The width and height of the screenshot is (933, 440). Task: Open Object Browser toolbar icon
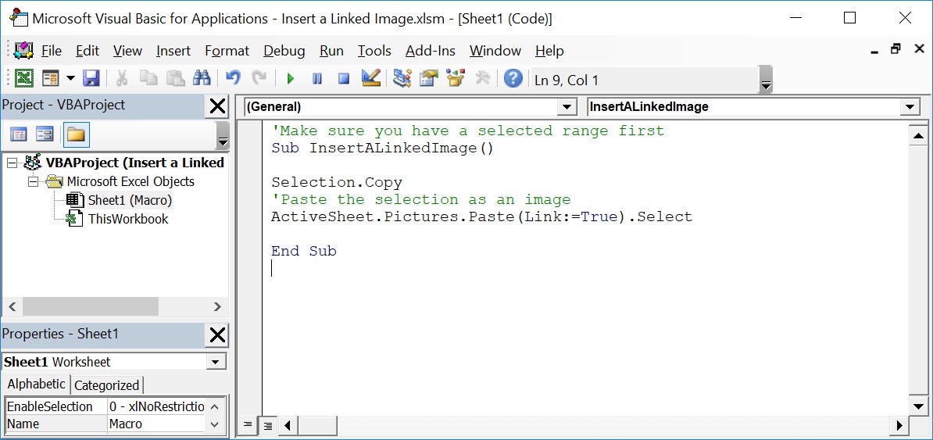pyautogui.click(x=456, y=78)
